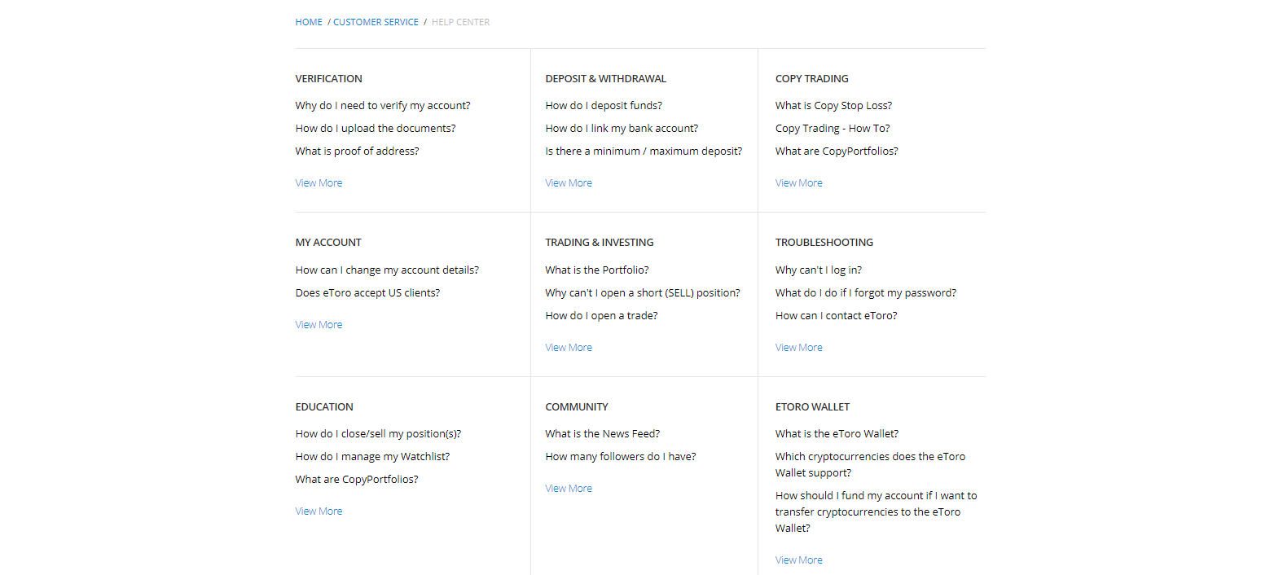
Task: Select 'How do I link my bank account?'
Action: coord(622,129)
